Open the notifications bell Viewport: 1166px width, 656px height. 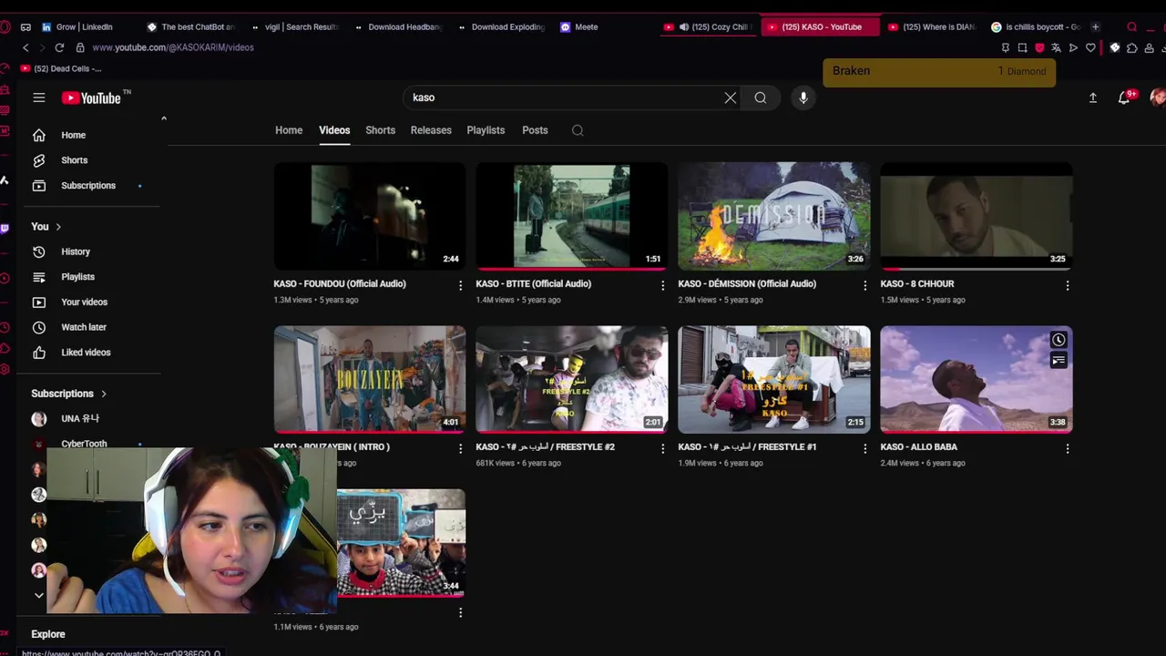pyautogui.click(x=1124, y=97)
